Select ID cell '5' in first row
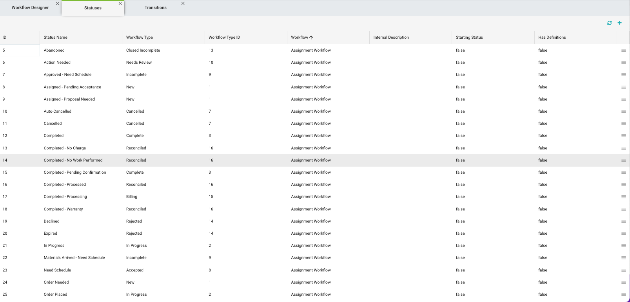The width and height of the screenshot is (630, 302). coord(20,50)
